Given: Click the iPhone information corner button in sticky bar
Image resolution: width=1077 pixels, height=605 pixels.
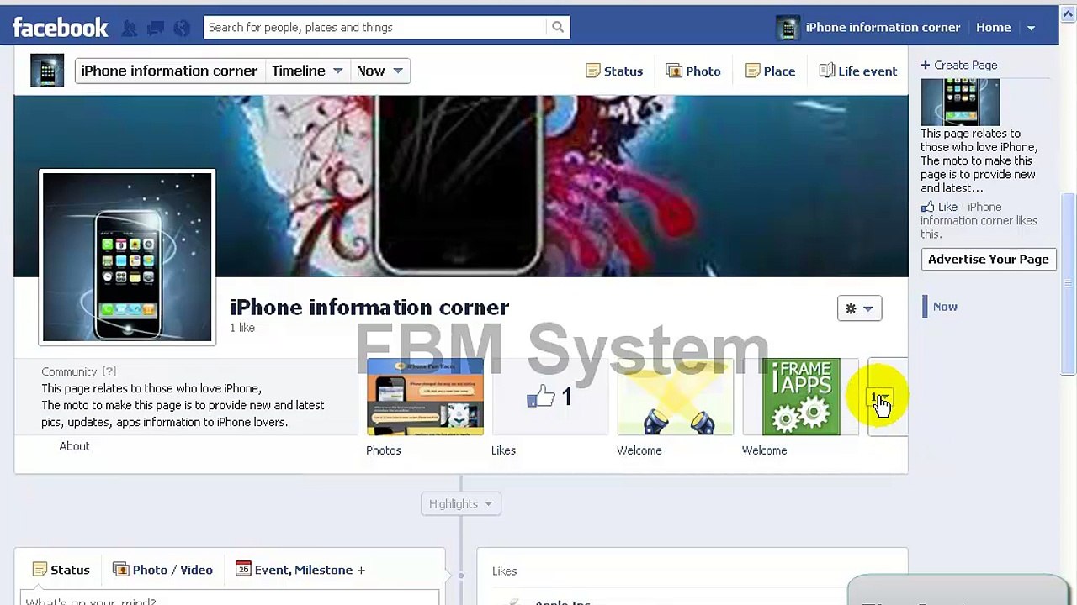Looking at the screenshot, I should pyautogui.click(x=169, y=71).
